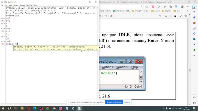
Task: Click the Full screen icon in the PDF toolbar
Action: point(181,16)
